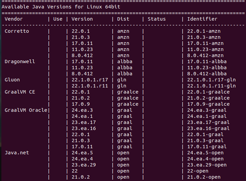
Task: Click version '23.ea.17' in Version column
Action: pos(83,122)
